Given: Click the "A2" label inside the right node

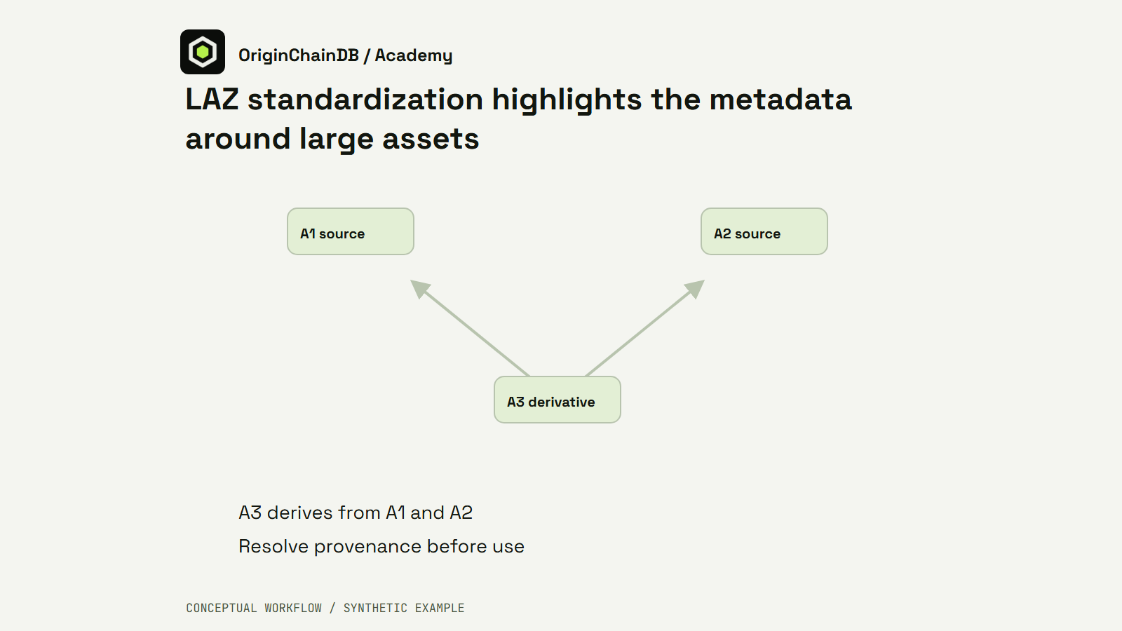Looking at the screenshot, I should point(722,233).
